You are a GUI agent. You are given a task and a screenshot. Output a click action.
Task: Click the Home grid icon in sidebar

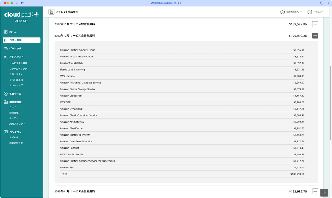[6, 32]
